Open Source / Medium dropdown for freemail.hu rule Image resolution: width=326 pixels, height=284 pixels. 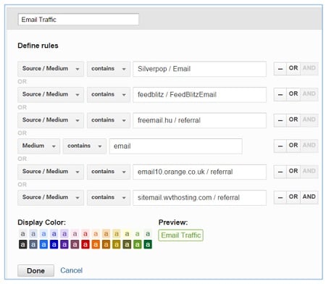click(x=51, y=120)
